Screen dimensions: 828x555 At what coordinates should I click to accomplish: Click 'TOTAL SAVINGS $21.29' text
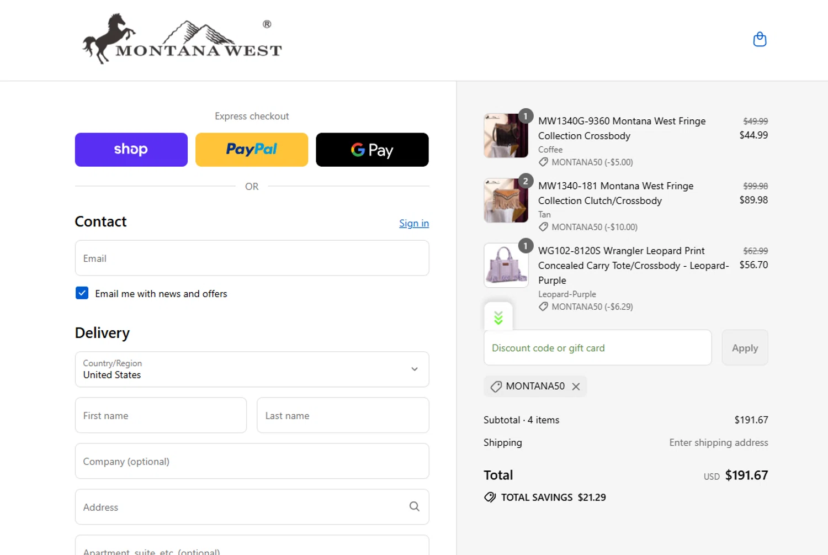tap(553, 498)
